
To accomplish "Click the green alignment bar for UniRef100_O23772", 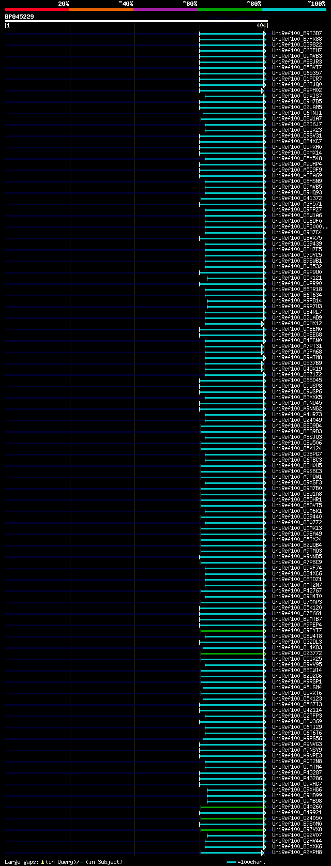I will click(233, 653).
